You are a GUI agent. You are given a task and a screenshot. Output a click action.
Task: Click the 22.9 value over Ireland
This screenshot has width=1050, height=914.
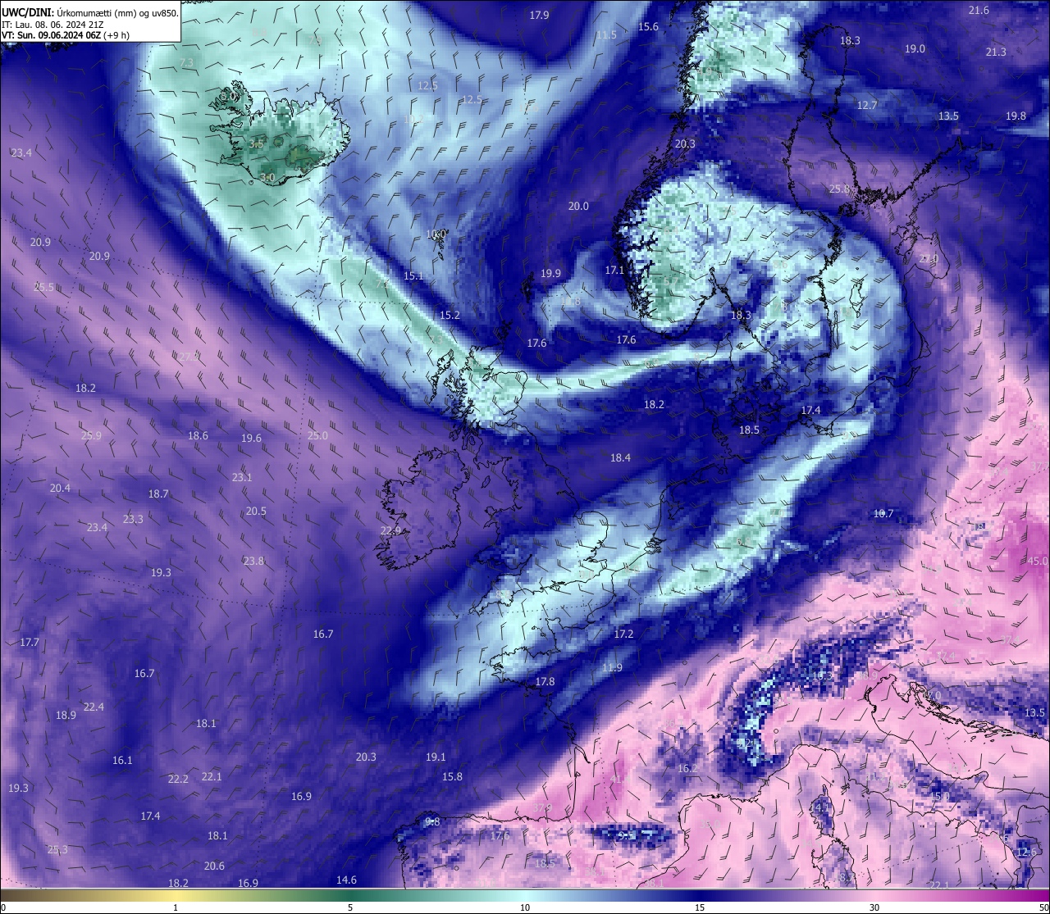pos(390,531)
